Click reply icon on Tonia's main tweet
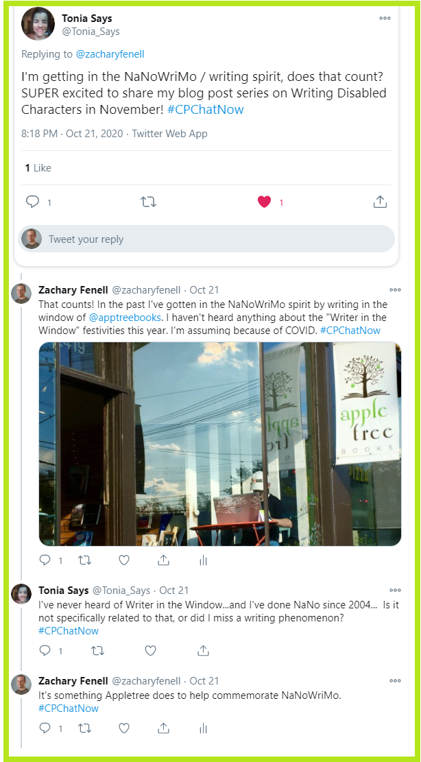This screenshot has height=762, width=421. pos(32,202)
